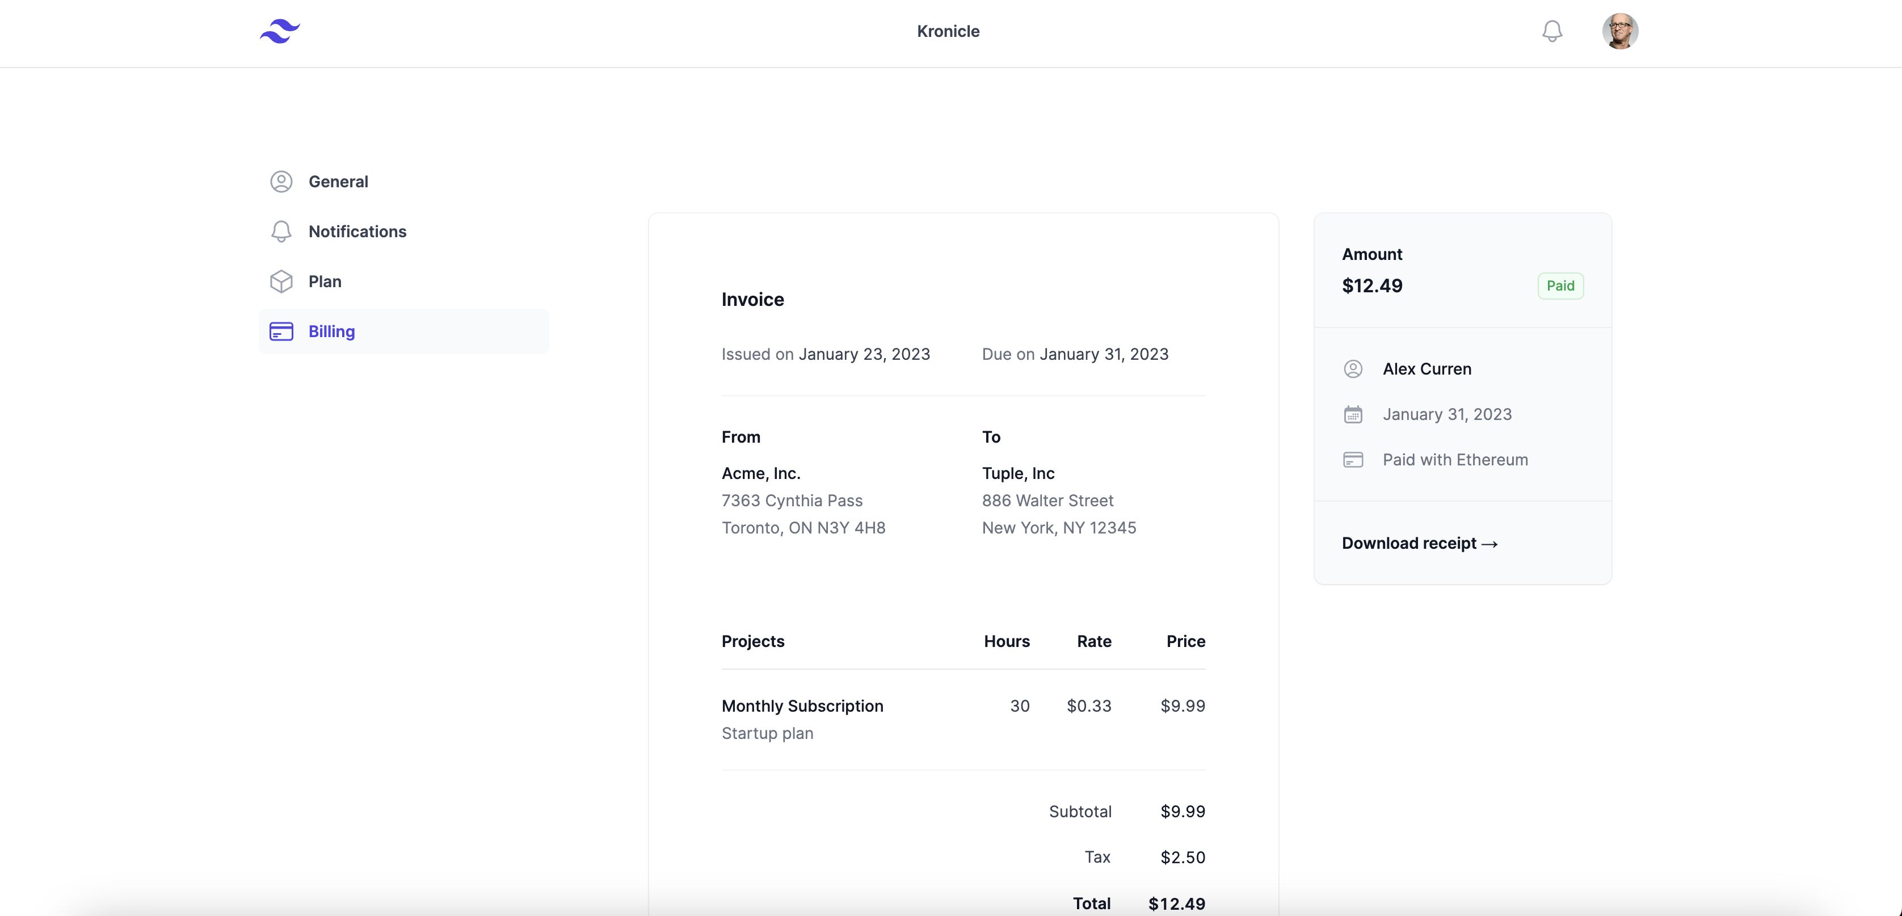
Task: Click the sidebar Notifications bell icon
Action: click(x=281, y=231)
